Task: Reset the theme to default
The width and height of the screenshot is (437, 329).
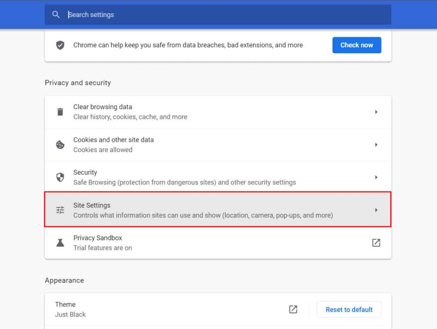Action: point(349,309)
